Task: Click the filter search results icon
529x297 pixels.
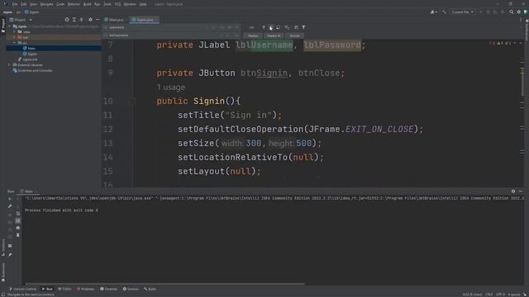Action: (303, 27)
